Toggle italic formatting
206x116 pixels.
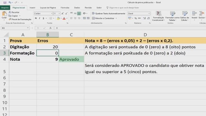(x=40, y=18)
